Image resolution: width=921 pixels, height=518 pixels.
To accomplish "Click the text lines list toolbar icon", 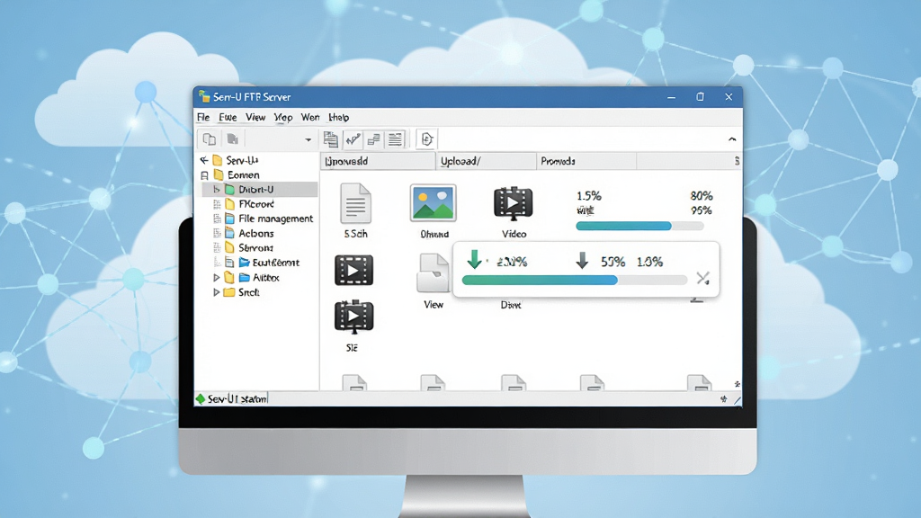I will 396,139.
